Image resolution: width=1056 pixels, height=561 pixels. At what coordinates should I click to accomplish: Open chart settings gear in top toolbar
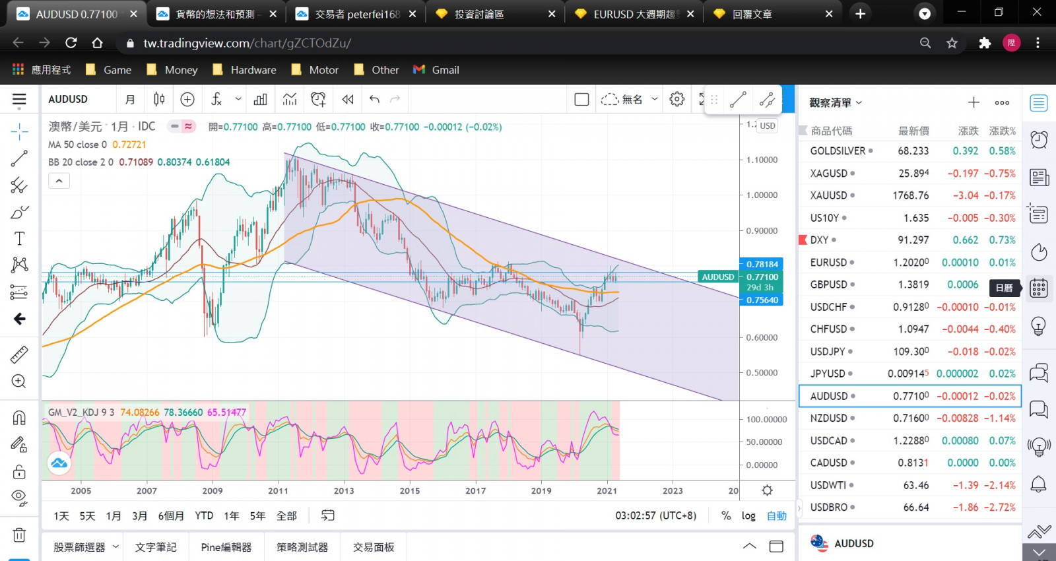point(676,99)
